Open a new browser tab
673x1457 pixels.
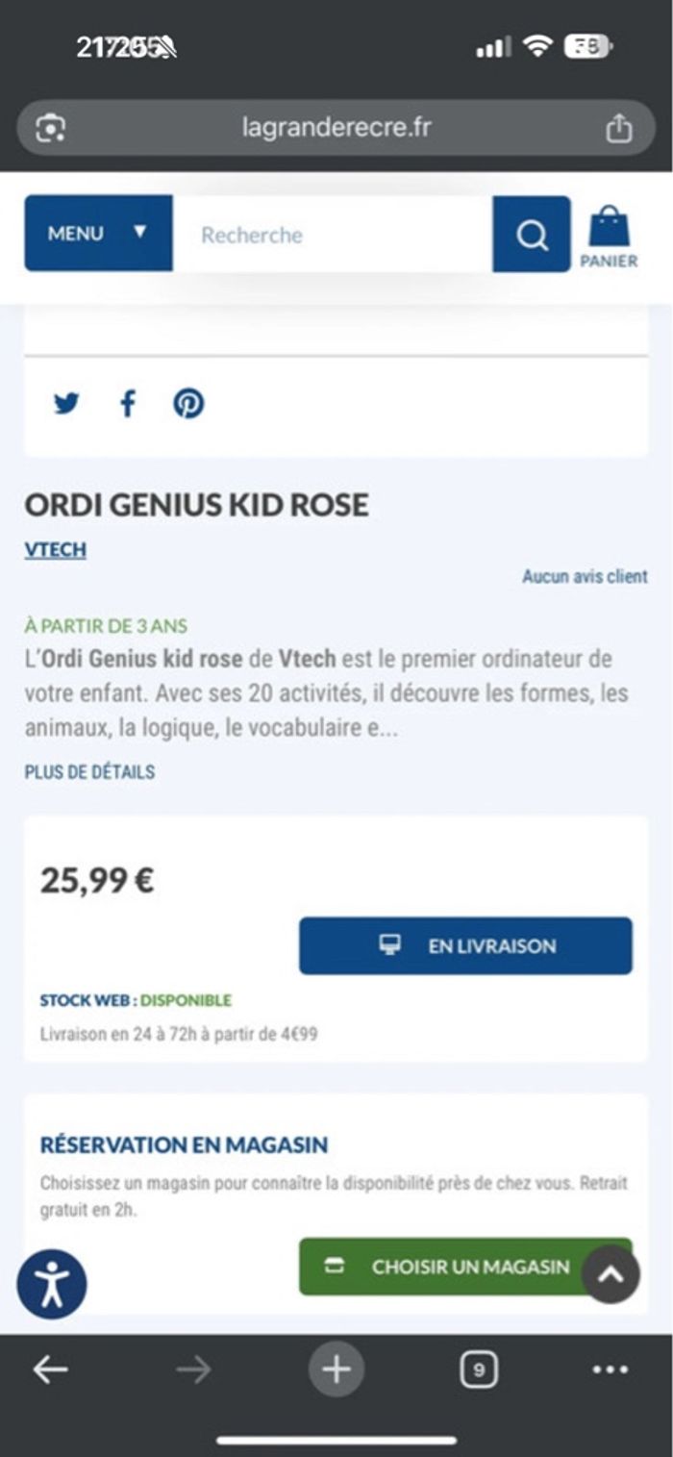click(336, 1369)
